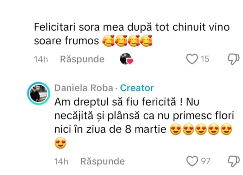The image size is (243, 175).
Task: Click the 14h timestamp of first comment
Action: 41,59
